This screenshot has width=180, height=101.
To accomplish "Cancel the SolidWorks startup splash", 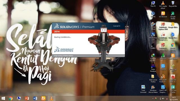I will [117, 26].
